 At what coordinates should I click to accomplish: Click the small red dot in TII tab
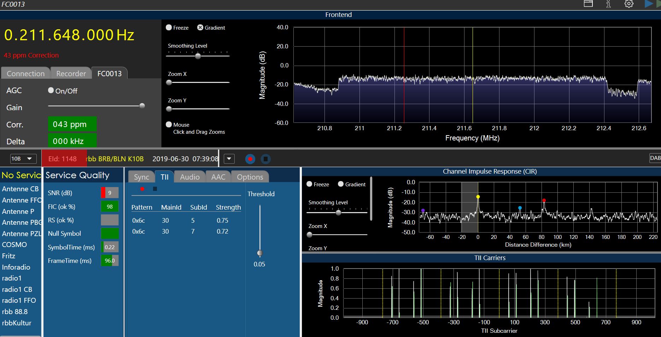142,189
